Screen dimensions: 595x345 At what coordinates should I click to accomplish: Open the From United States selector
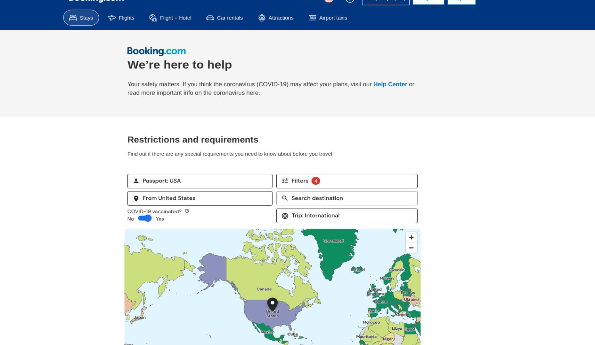(200, 198)
